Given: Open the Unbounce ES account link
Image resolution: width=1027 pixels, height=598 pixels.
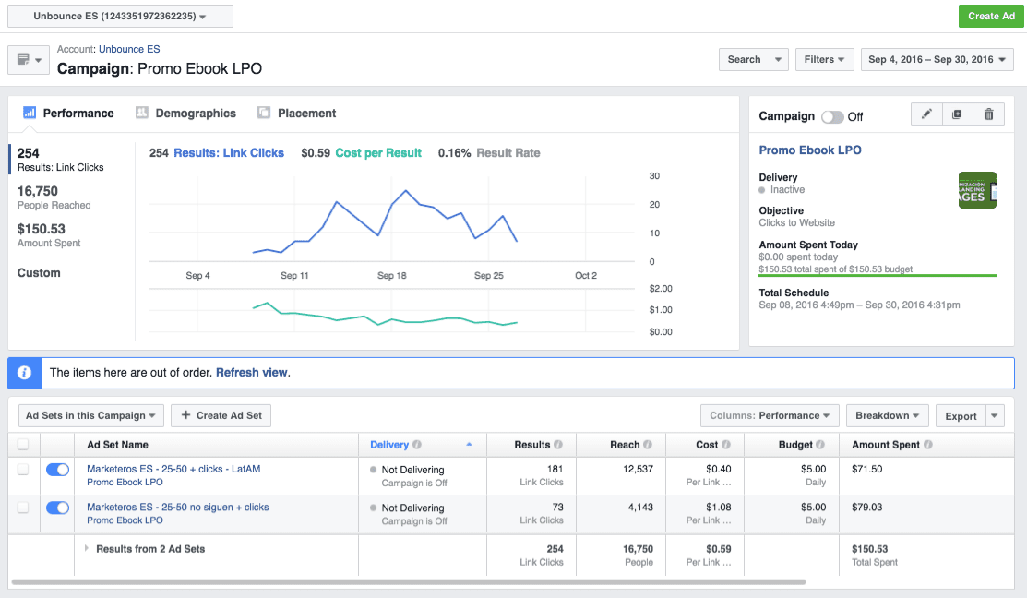Looking at the screenshot, I should pyautogui.click(x=129, y=49).
